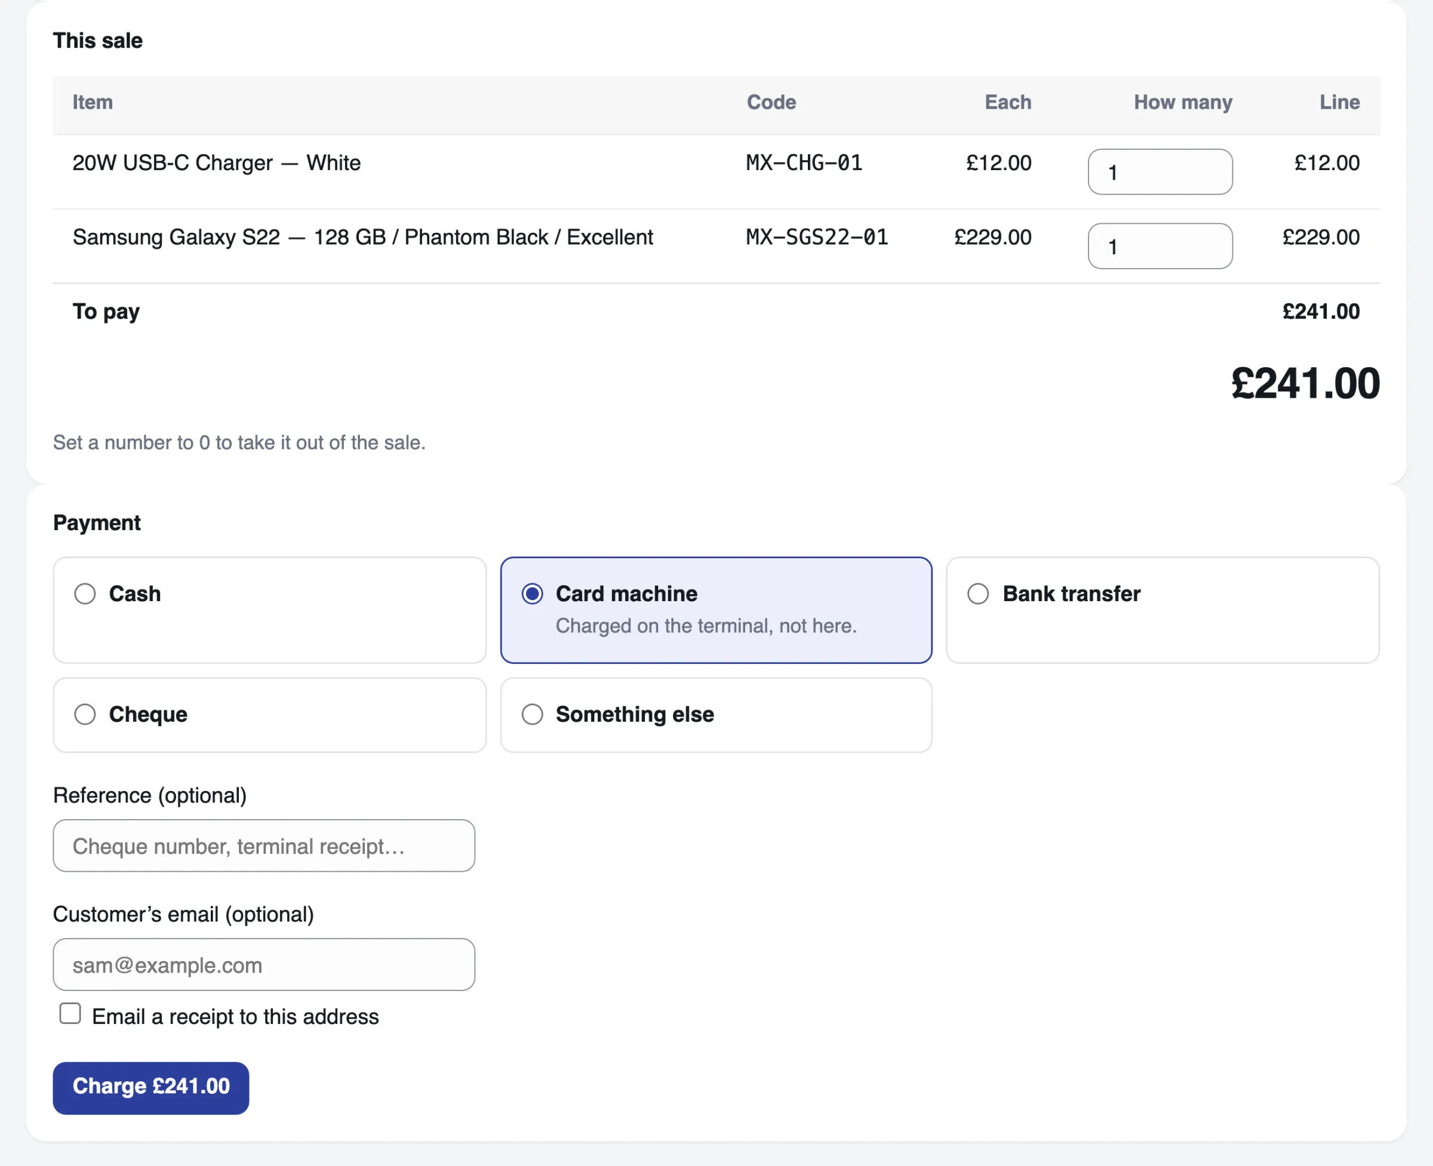Click the code MX-CHG-01
Viewport: 1433px width, 1166px height.
tap(804, 163)
